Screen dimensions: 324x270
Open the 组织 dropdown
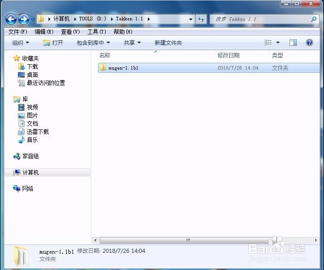coord(21,43)
